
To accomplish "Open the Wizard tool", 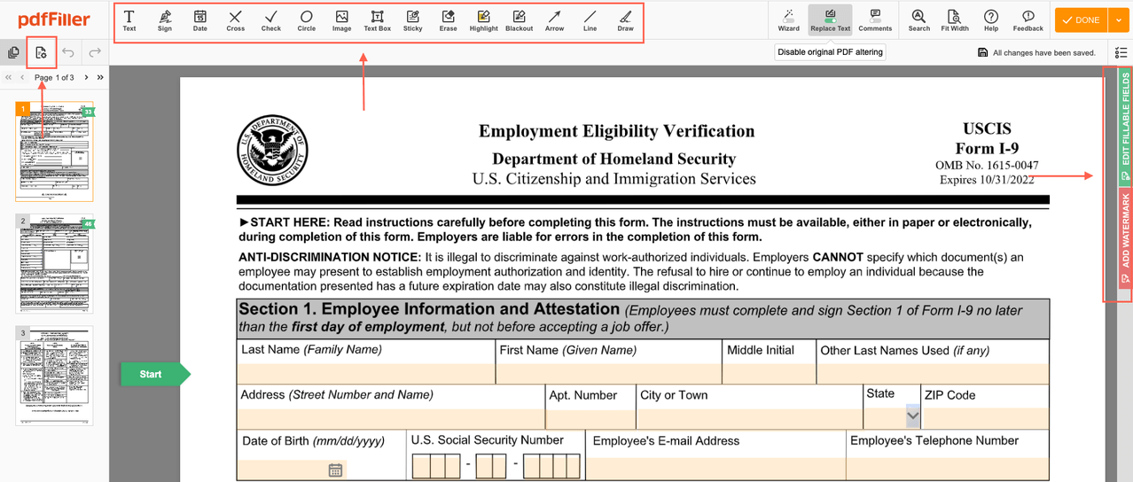I will pyautogui.click(x=788, y=20).
